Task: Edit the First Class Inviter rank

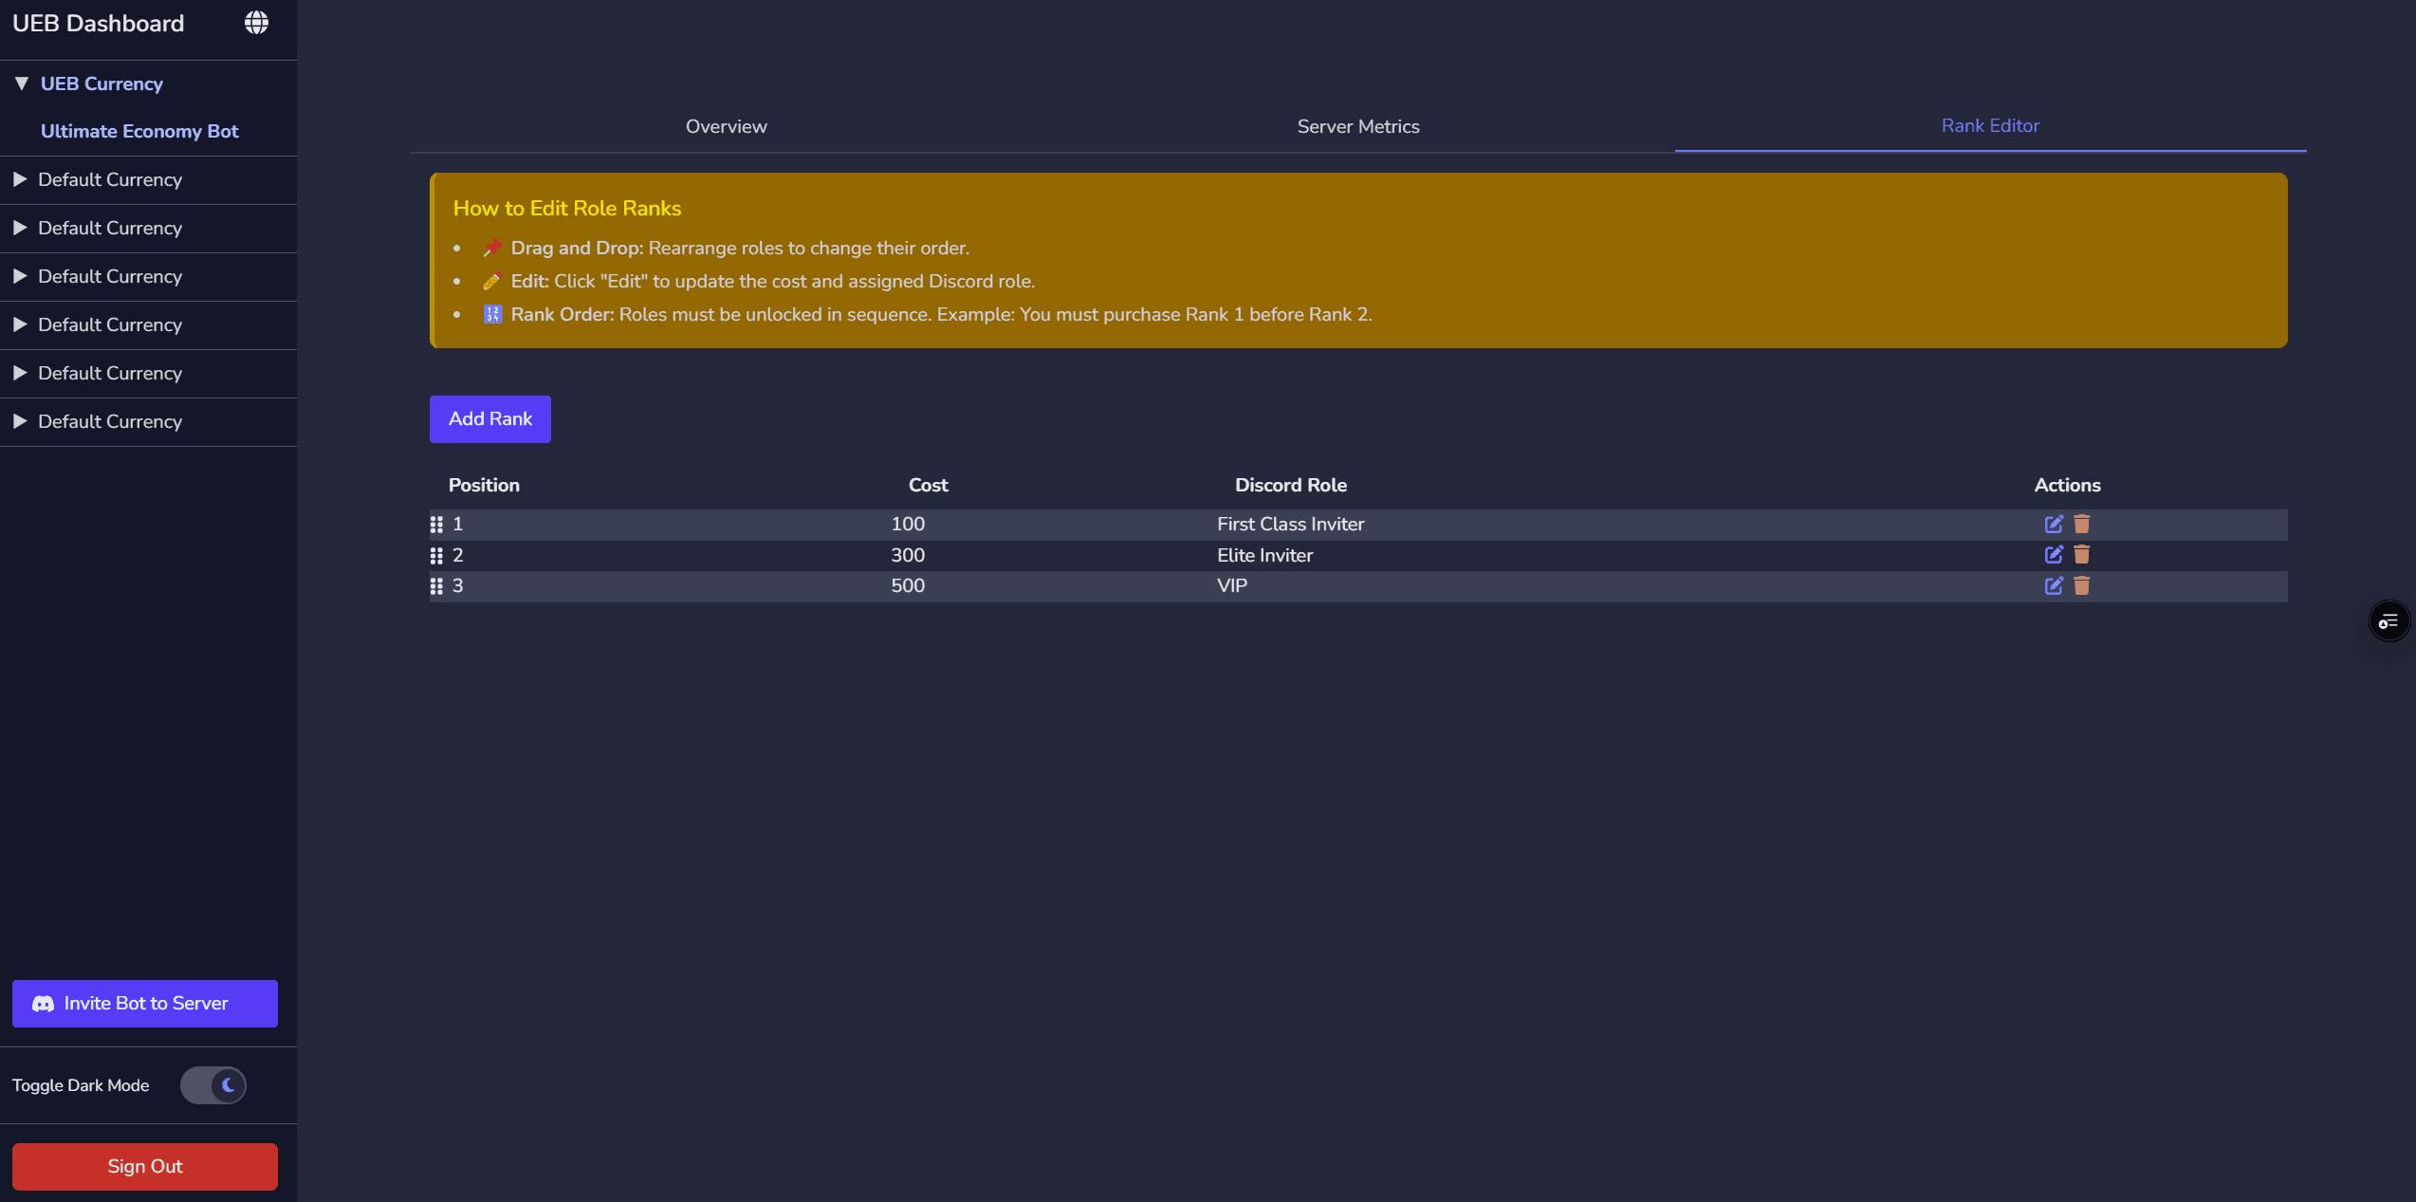Action: tap(2053, 524)
